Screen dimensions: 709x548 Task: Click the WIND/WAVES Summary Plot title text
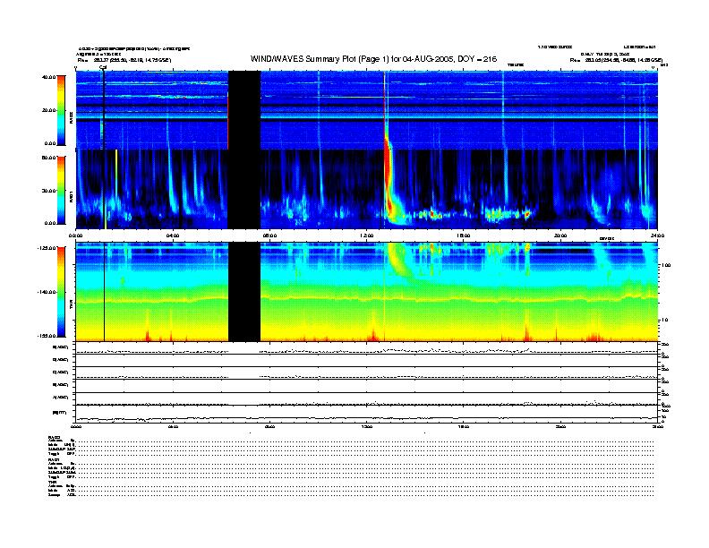pos(373,59)
